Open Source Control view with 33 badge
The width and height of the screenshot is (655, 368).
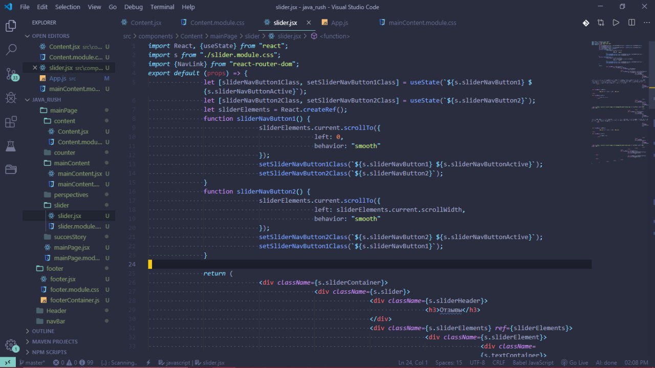(x=11, y=74)
